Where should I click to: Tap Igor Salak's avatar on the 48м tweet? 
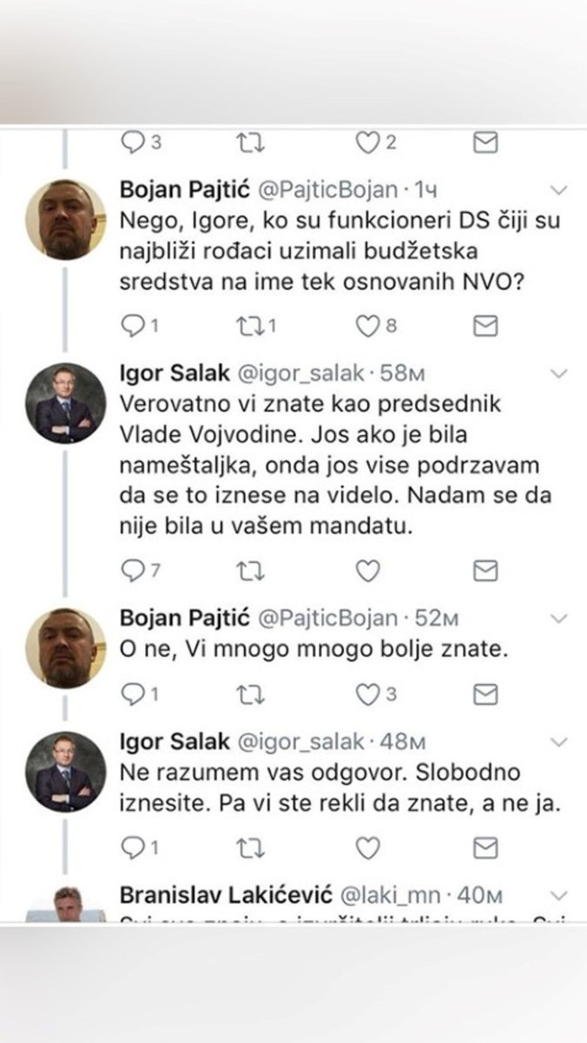pos(65,773)
